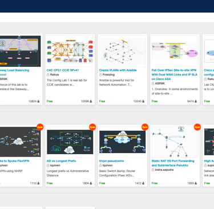
Task: Click the user count icon next to 9474
Action: tap(196, 101)
